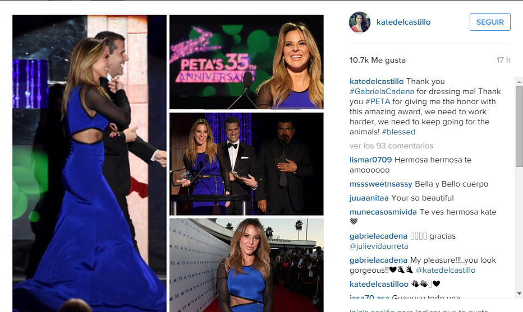Open munecasosmivida commenter profile

(383, 212)
